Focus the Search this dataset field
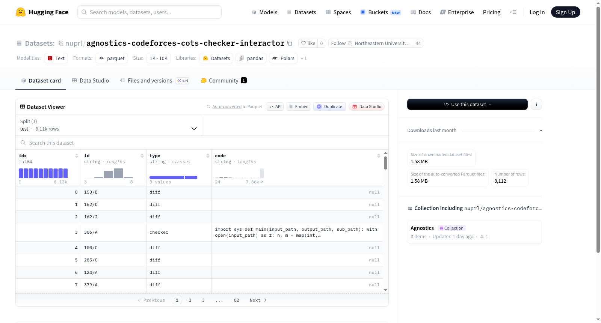This screenshot has height=323, width=601. [x=202, y=143]
